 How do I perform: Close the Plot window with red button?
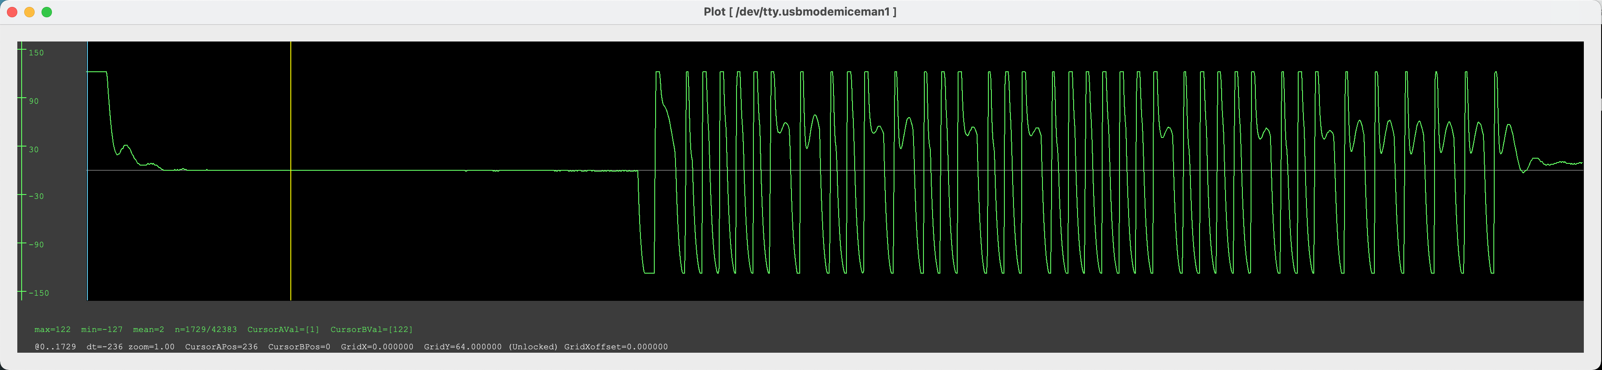coord(12,12)
